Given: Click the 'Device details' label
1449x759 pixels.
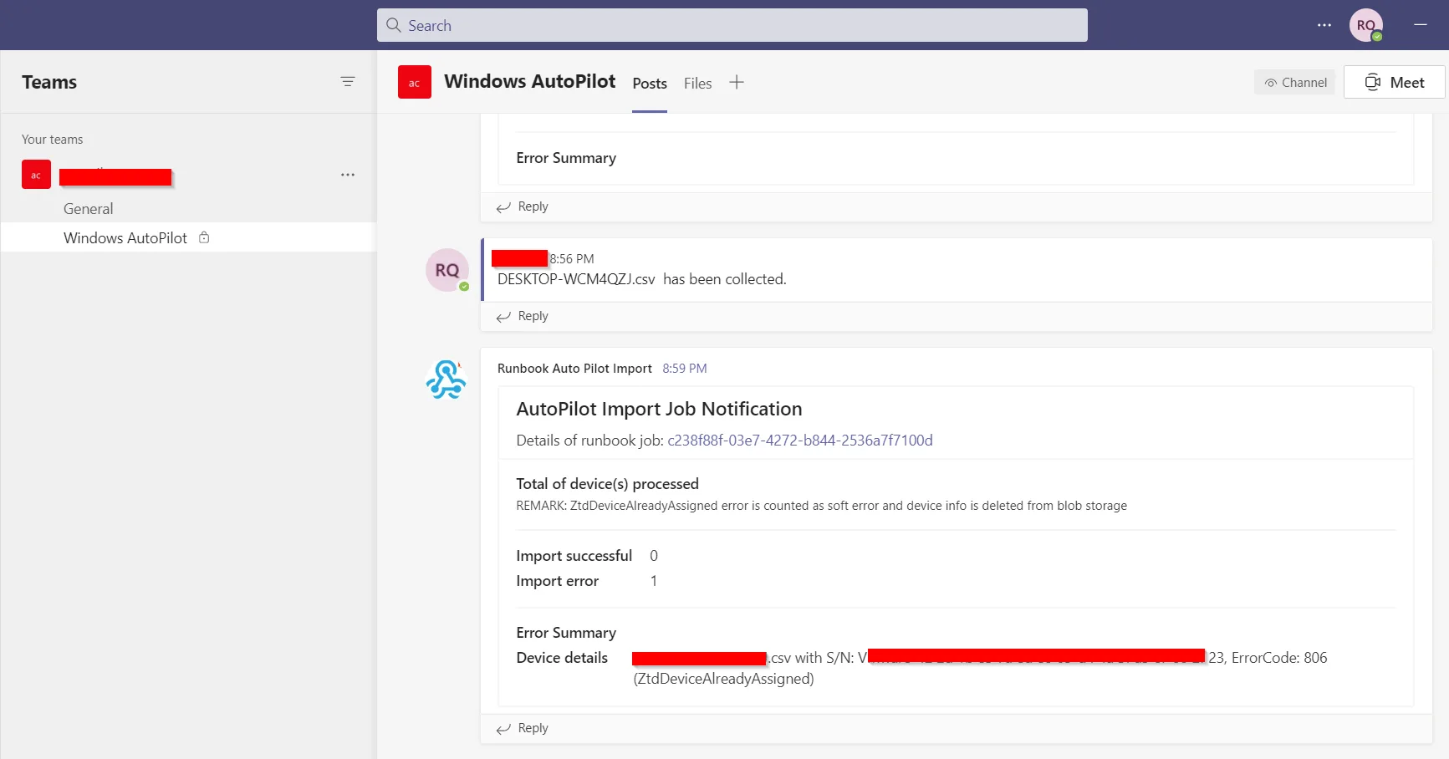Looking at the screenshot, I should [562, 658].
